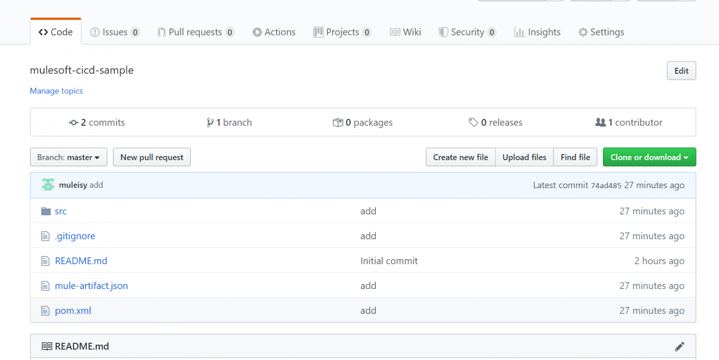Click the muleisy avatar thumbnail
This screenshot has height=360, width=719.
tap(48, 184)
